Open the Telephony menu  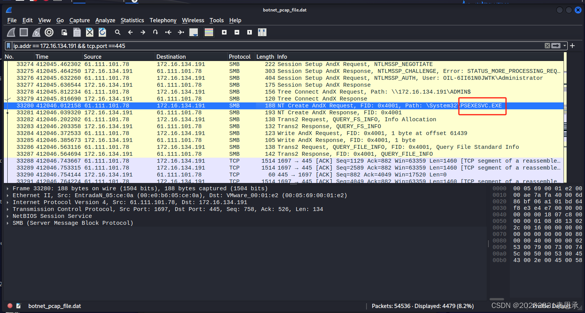coord(163,20)
